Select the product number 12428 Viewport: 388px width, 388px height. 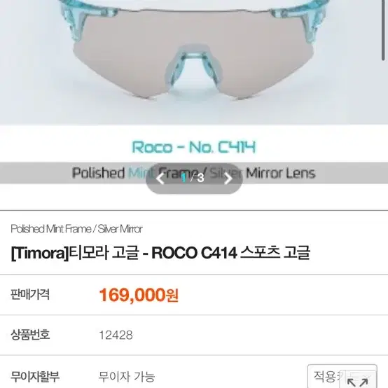click(x=116, y=335)
